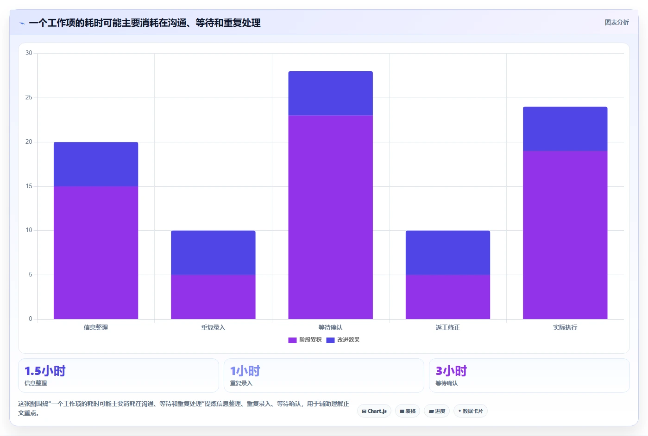
Task: Toggle 阶段累积 dataset via its purple swatch
Action: (x=292, y=340)
